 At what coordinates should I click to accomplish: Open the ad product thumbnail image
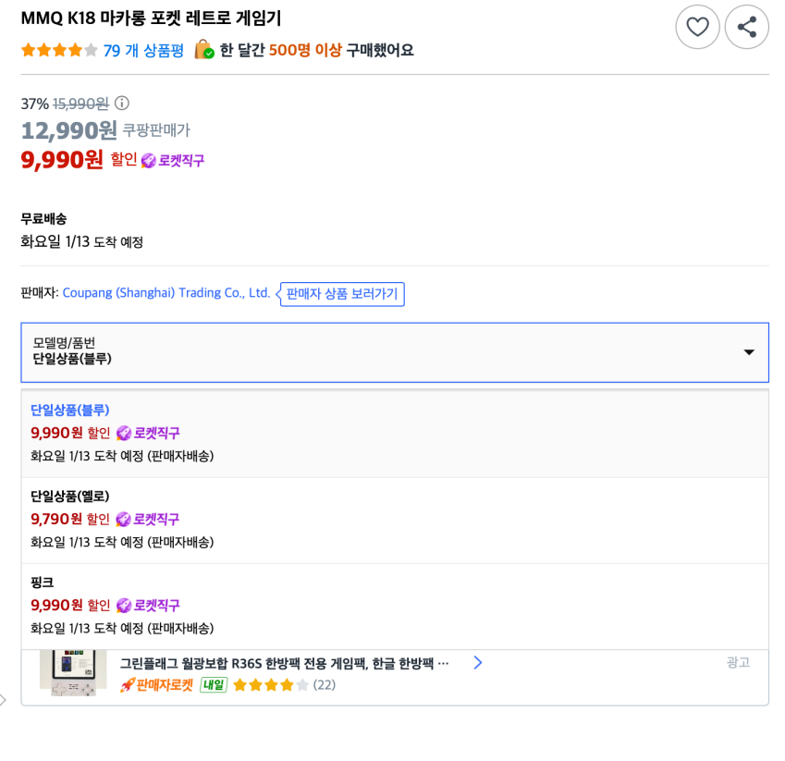pos(67,673)
